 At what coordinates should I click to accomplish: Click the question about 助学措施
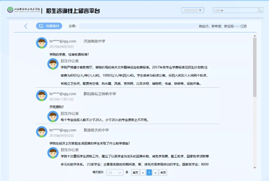(x=90, y=143)
